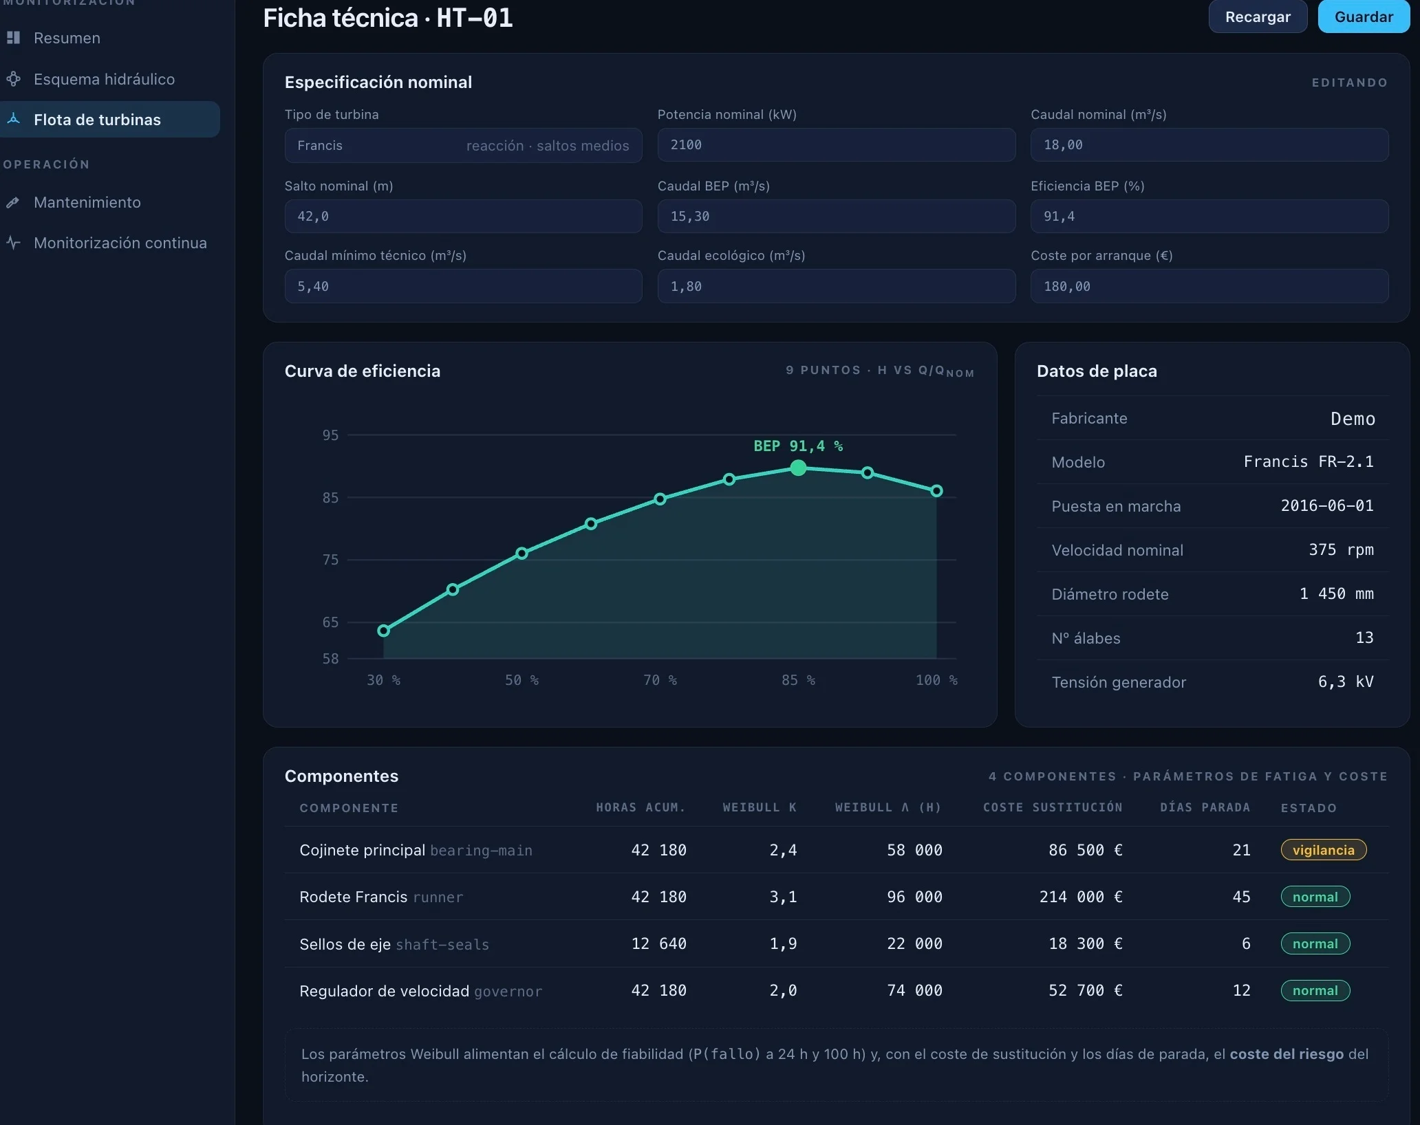
Task: Click the 52 700 € replacement cost
Action: [1086, 990]
